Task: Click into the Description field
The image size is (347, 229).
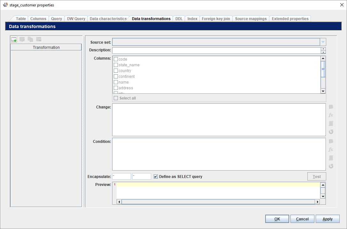Action: click(x=217, y=51)
